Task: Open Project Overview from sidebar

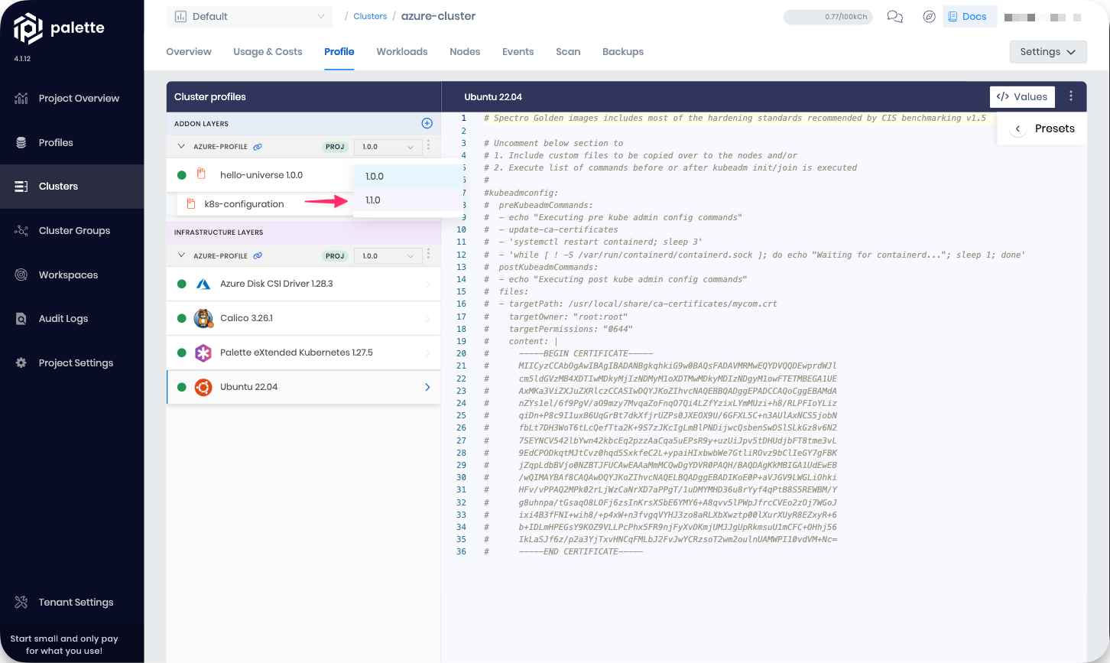Action: point(72,99)
